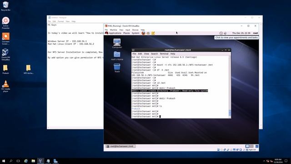
Task: Switch to the second GNOME workspace
Action: [251, 146]
